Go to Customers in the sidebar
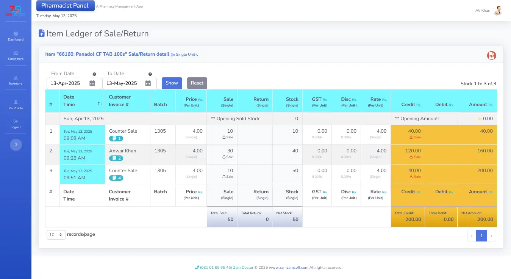The image size is (511, 279). [x=16, y=55]
